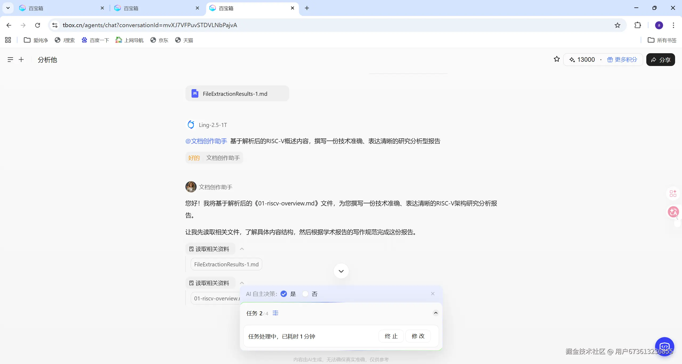Open browser extensions puzzle icon
682x364 pixels.
point(638,25)
